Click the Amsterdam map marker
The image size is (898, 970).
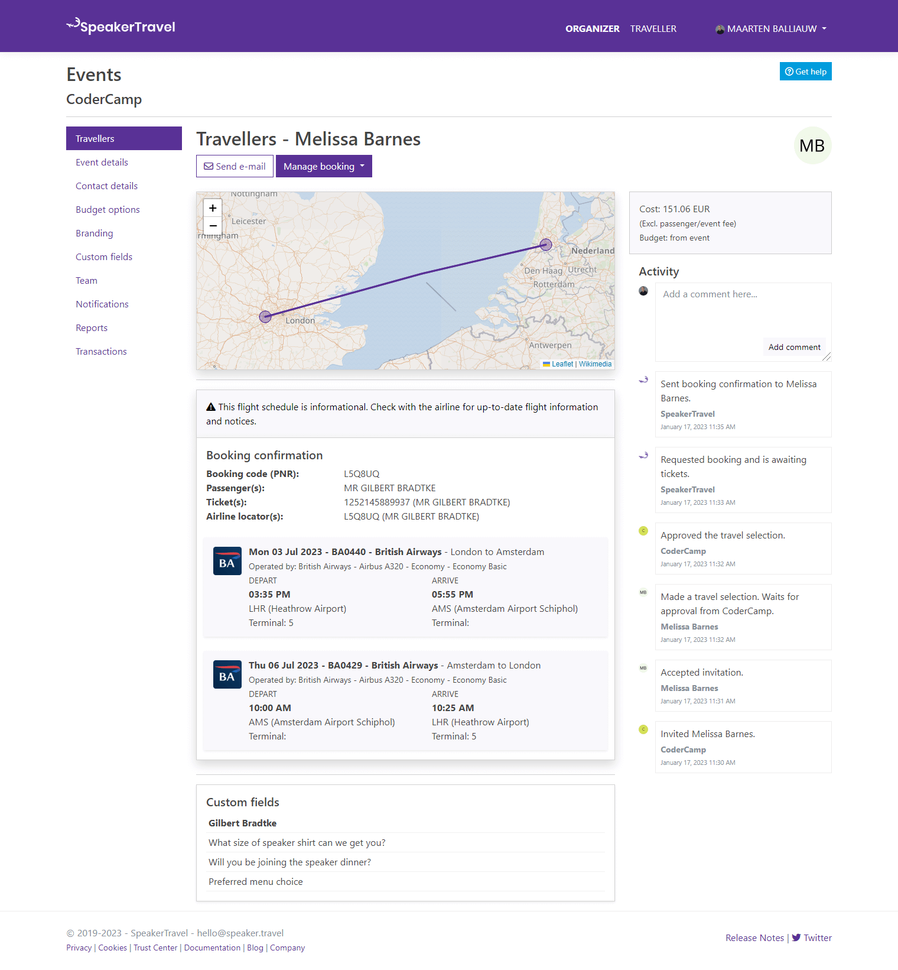point(546,245)
